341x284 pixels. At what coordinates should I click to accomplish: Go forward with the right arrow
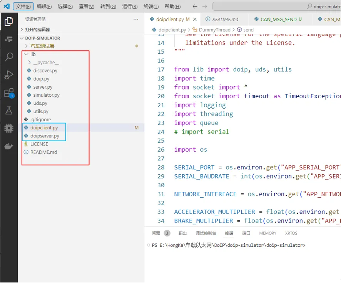(x=205, y=7)
